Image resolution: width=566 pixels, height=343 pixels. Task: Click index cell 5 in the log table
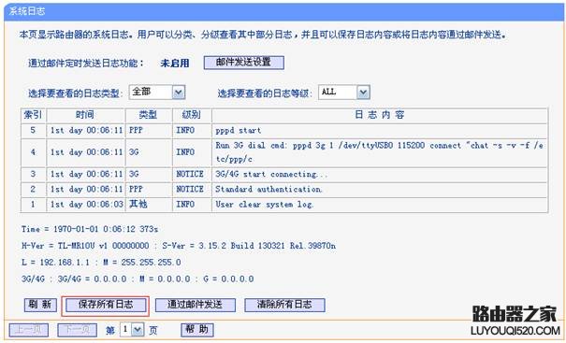click(x=33, y=130)
